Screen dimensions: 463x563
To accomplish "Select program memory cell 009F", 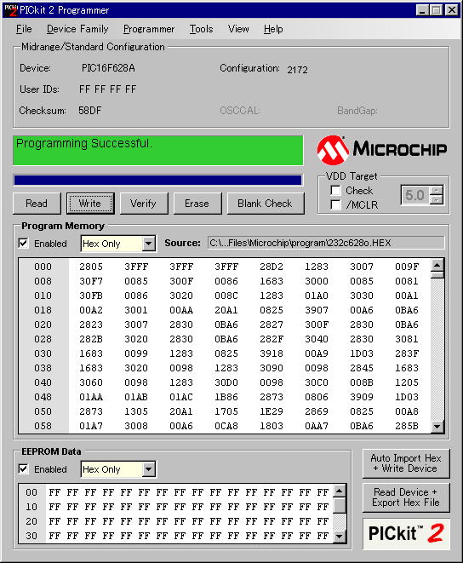I will (x=407, y=267).
